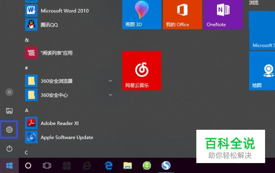275x173 pixels.
Task: Open Cortana search circle on taskbar
Action: [x=28, y=165]
